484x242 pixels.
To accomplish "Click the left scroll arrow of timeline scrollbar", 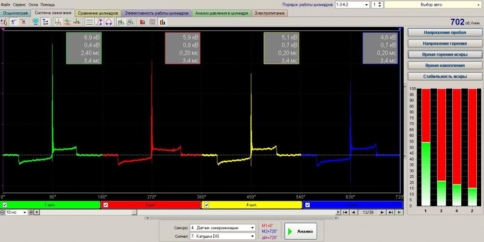I will (x=37, y=212).
